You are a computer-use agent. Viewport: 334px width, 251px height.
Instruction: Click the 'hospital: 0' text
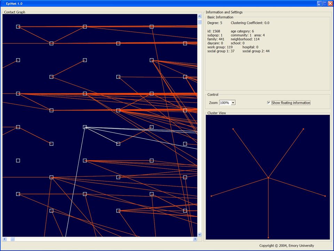[x=250, y=47]
